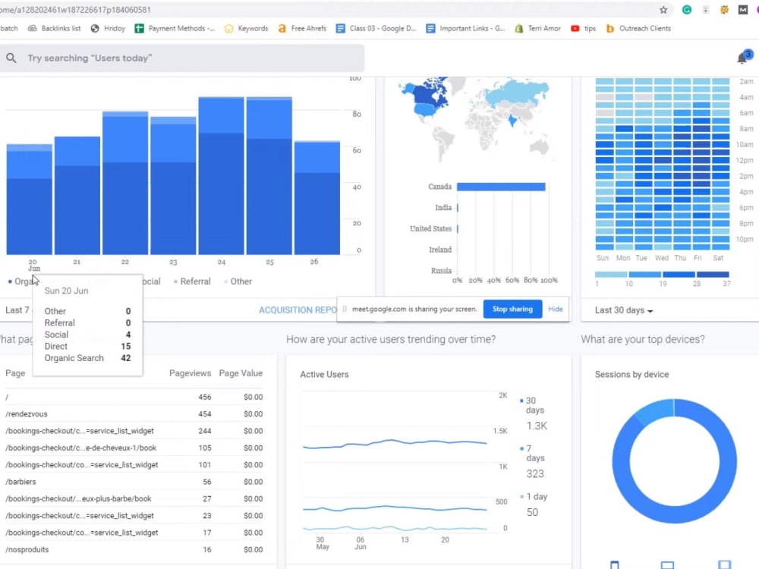Open the Backlinks list bookmark
Image resolution: width=759 pixels, height=569 pixels.
pyautogui.click(x=54, y=29)
